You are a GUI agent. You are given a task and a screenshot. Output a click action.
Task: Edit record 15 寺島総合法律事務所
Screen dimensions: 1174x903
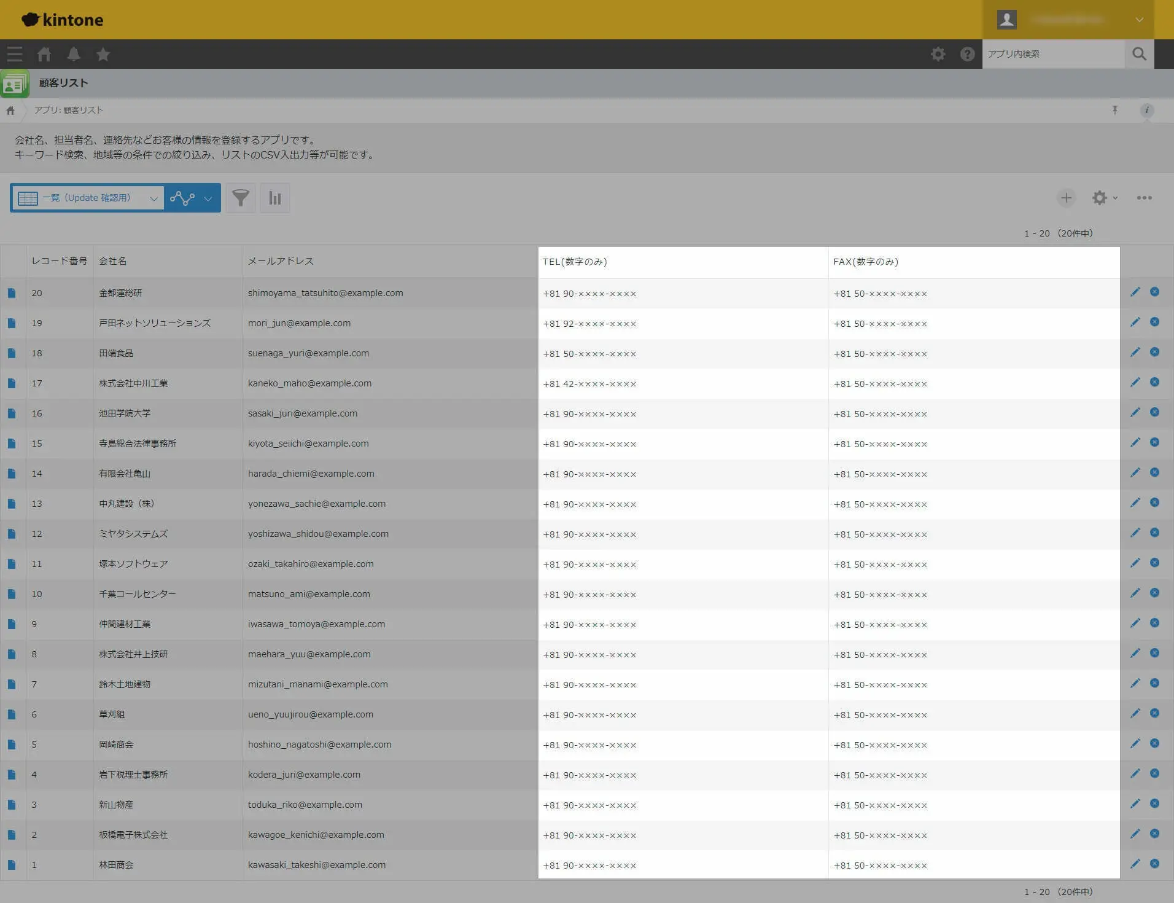(x=1135, y=443)
